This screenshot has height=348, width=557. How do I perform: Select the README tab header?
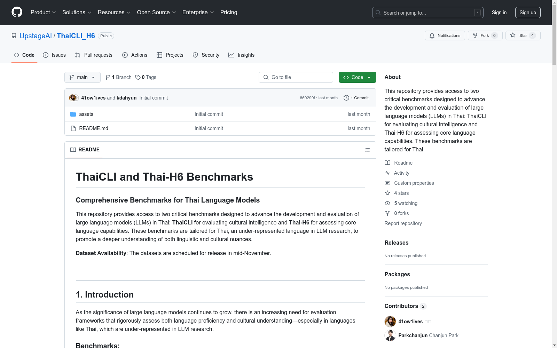click(x=85, y=150)
